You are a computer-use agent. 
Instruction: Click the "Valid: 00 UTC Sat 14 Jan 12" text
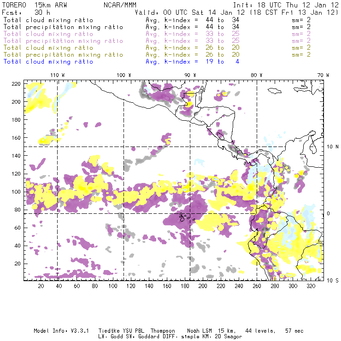pos(190,12)
